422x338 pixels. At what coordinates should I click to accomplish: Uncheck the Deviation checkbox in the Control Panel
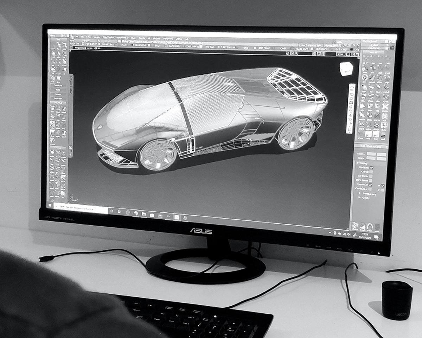click(x=371, y=168)
